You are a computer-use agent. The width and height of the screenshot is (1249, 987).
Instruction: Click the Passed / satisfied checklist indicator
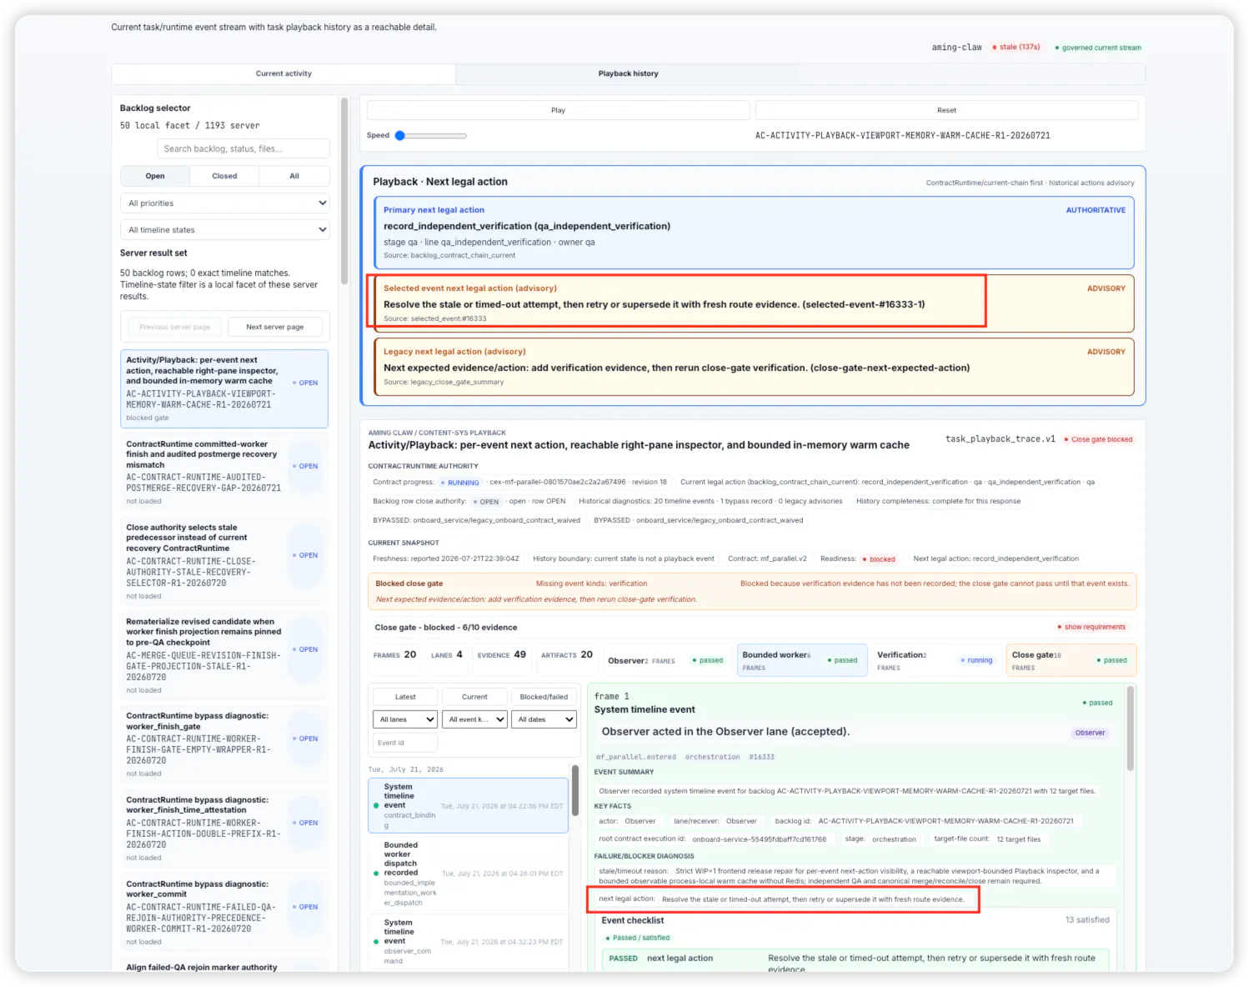tap(638, 938)
